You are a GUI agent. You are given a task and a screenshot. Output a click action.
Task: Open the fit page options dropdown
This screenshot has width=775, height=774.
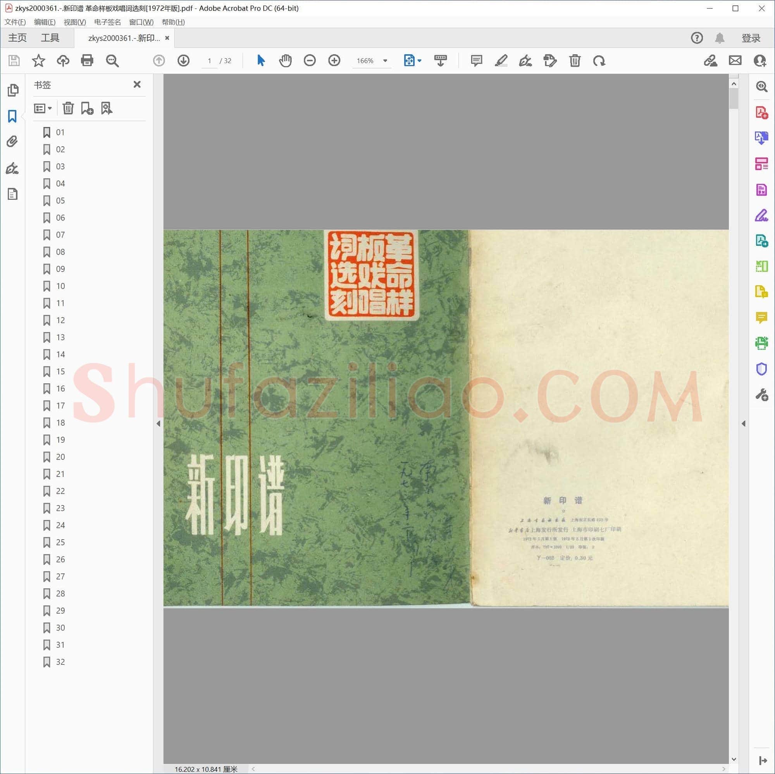pos(420,60)
